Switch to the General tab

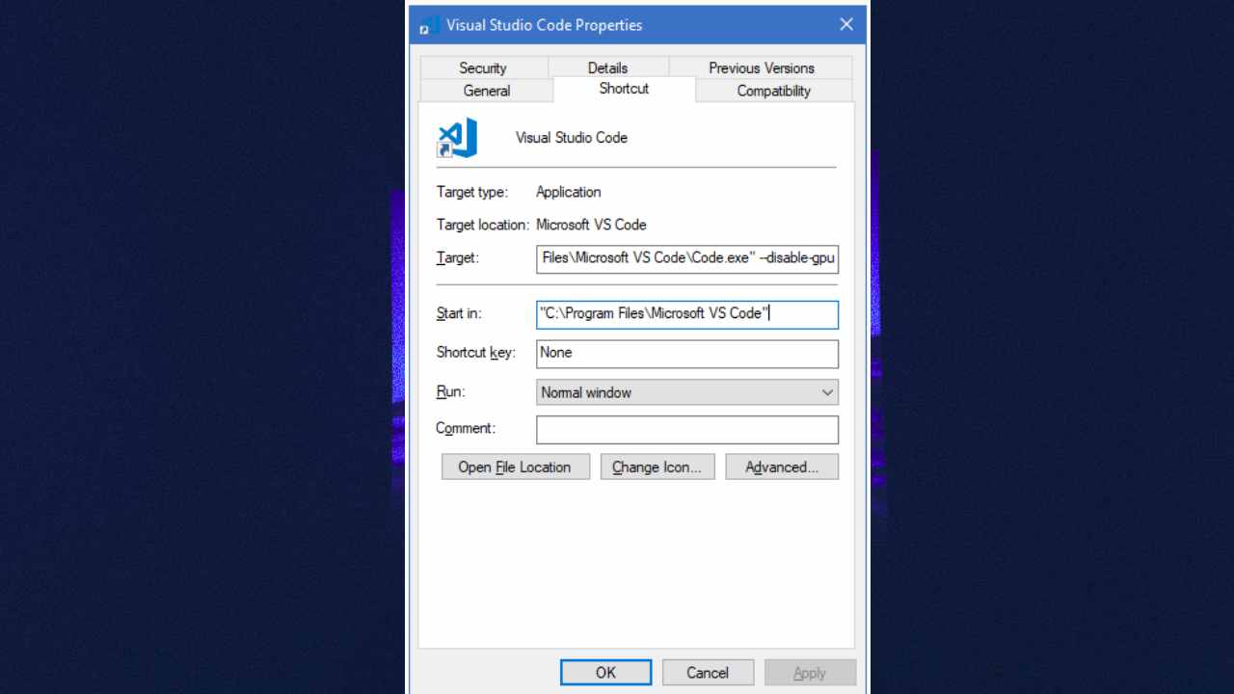[x=486, y=90]
